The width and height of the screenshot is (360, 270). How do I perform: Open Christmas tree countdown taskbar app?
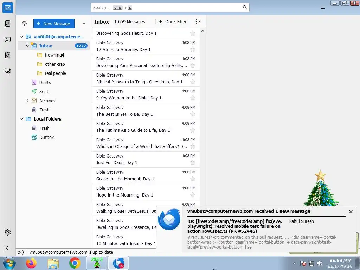97,263
